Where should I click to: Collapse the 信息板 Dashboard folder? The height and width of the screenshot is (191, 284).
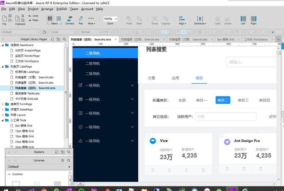click(3, 45)
